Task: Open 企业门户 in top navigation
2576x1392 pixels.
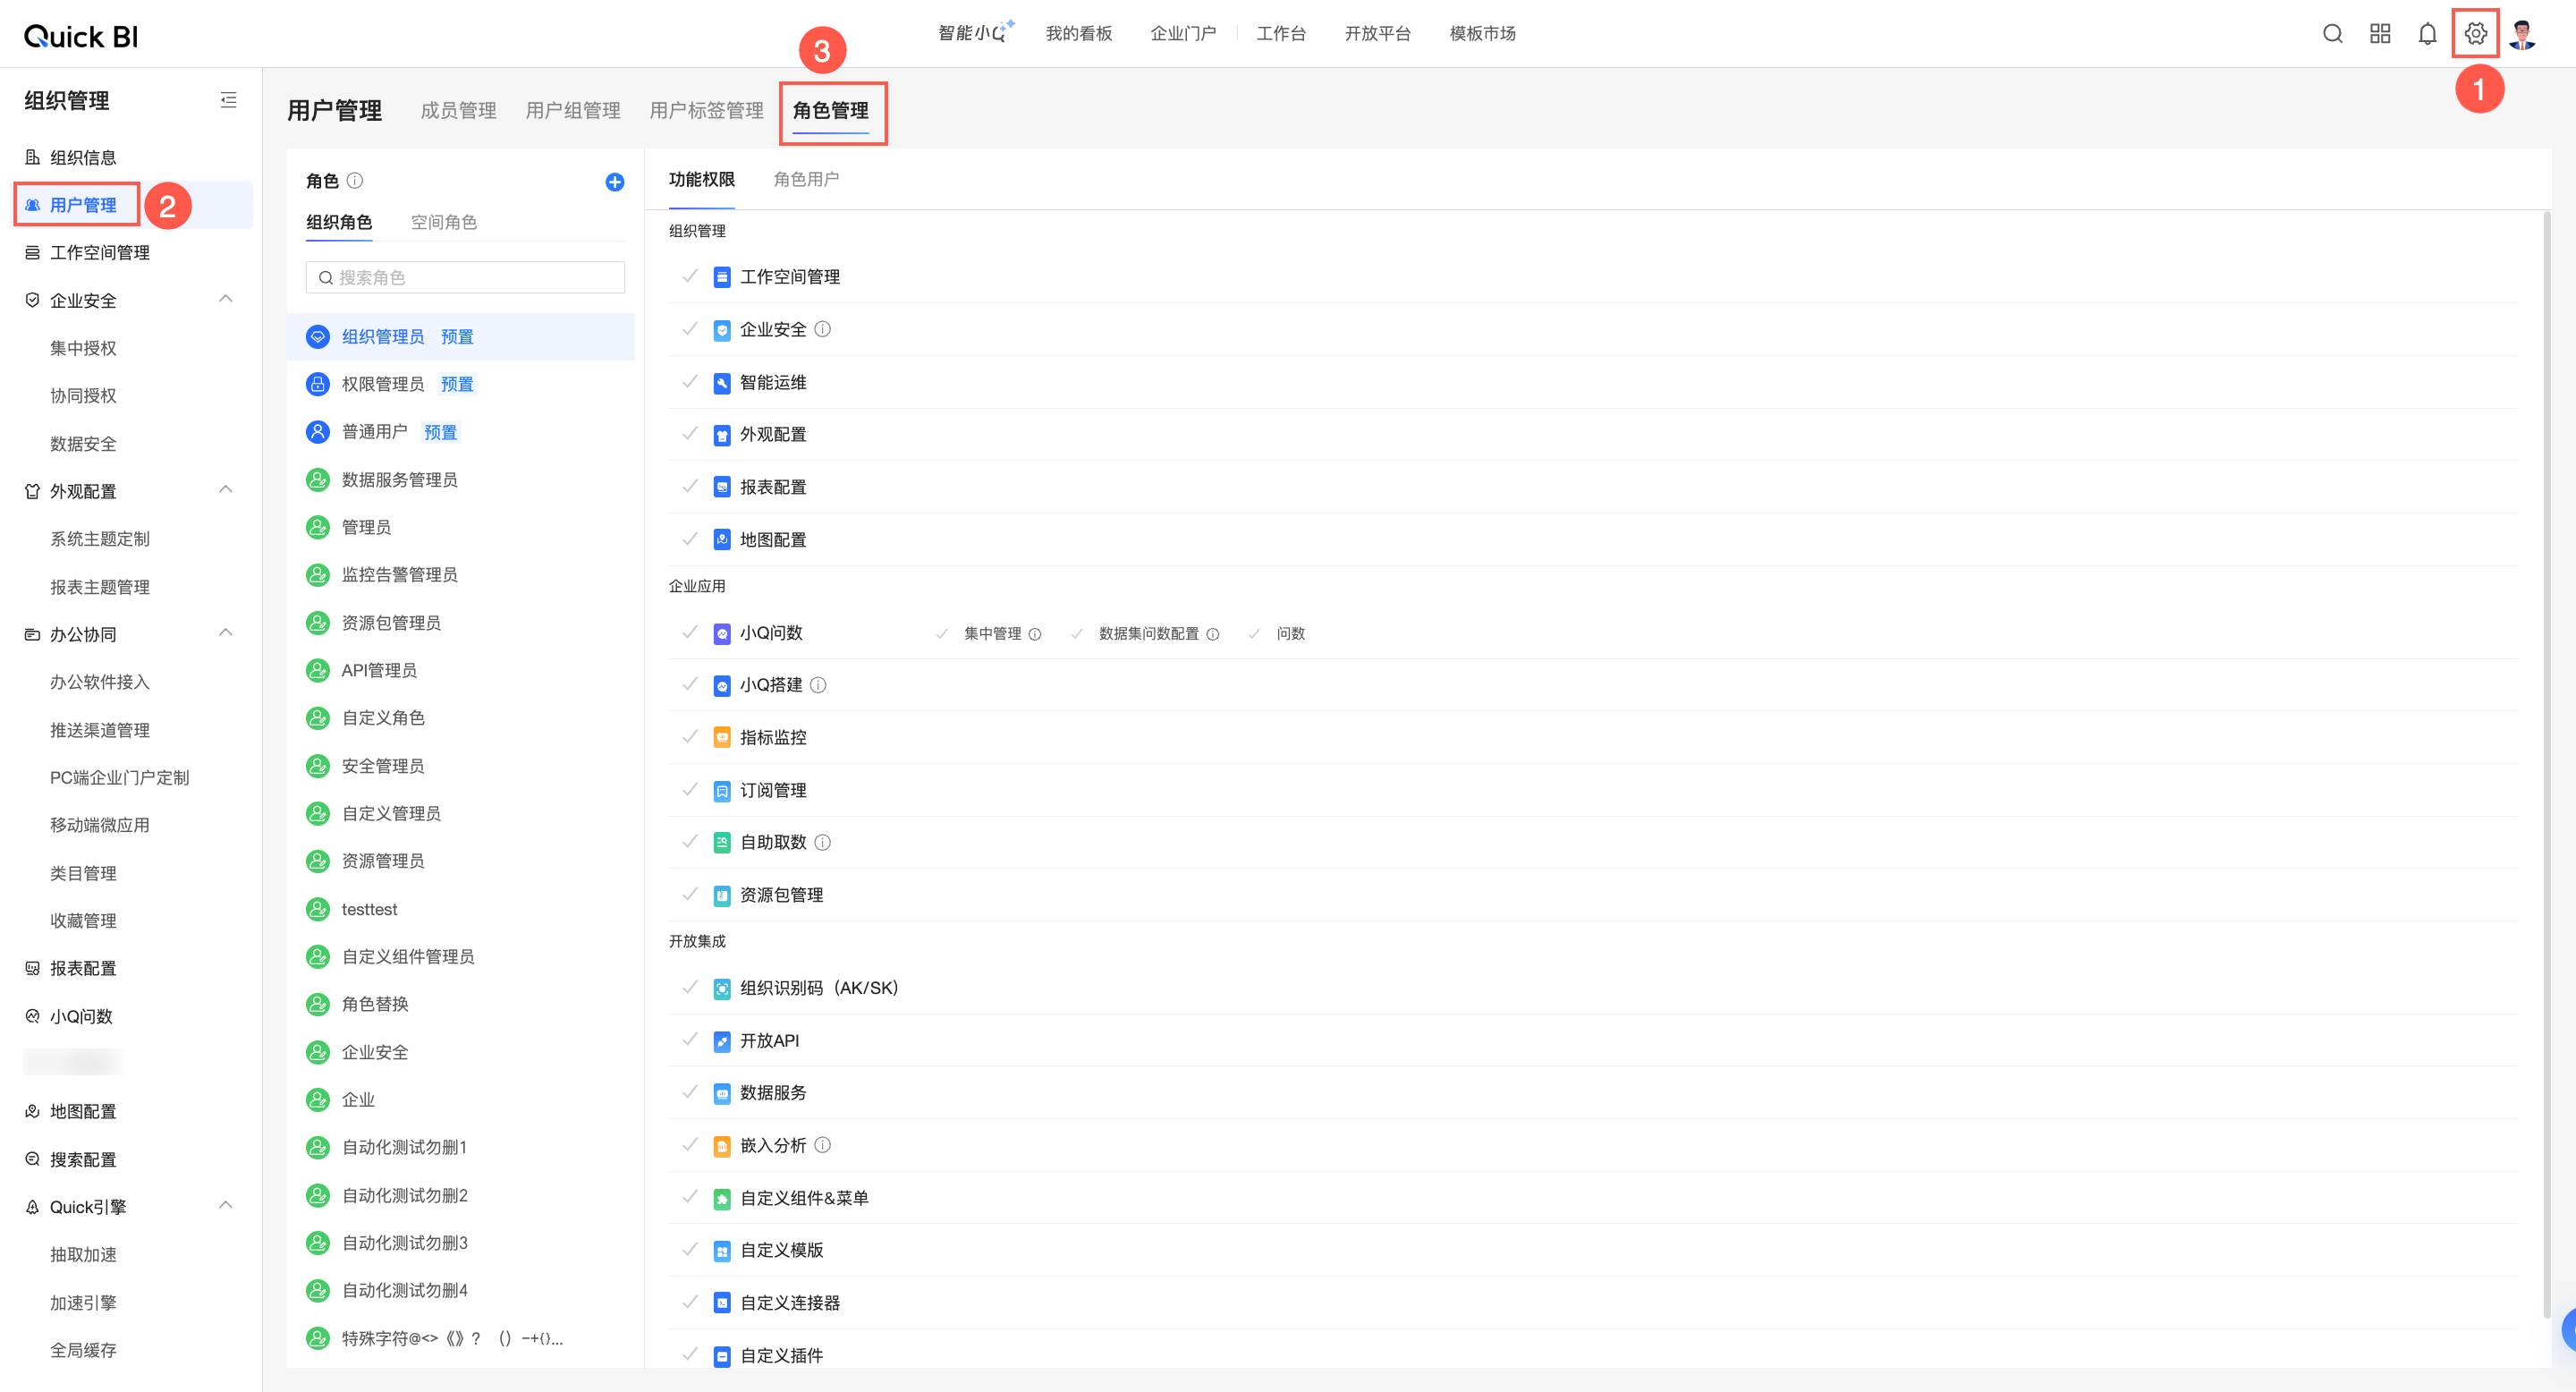Action: click(x=1183, y=34)
